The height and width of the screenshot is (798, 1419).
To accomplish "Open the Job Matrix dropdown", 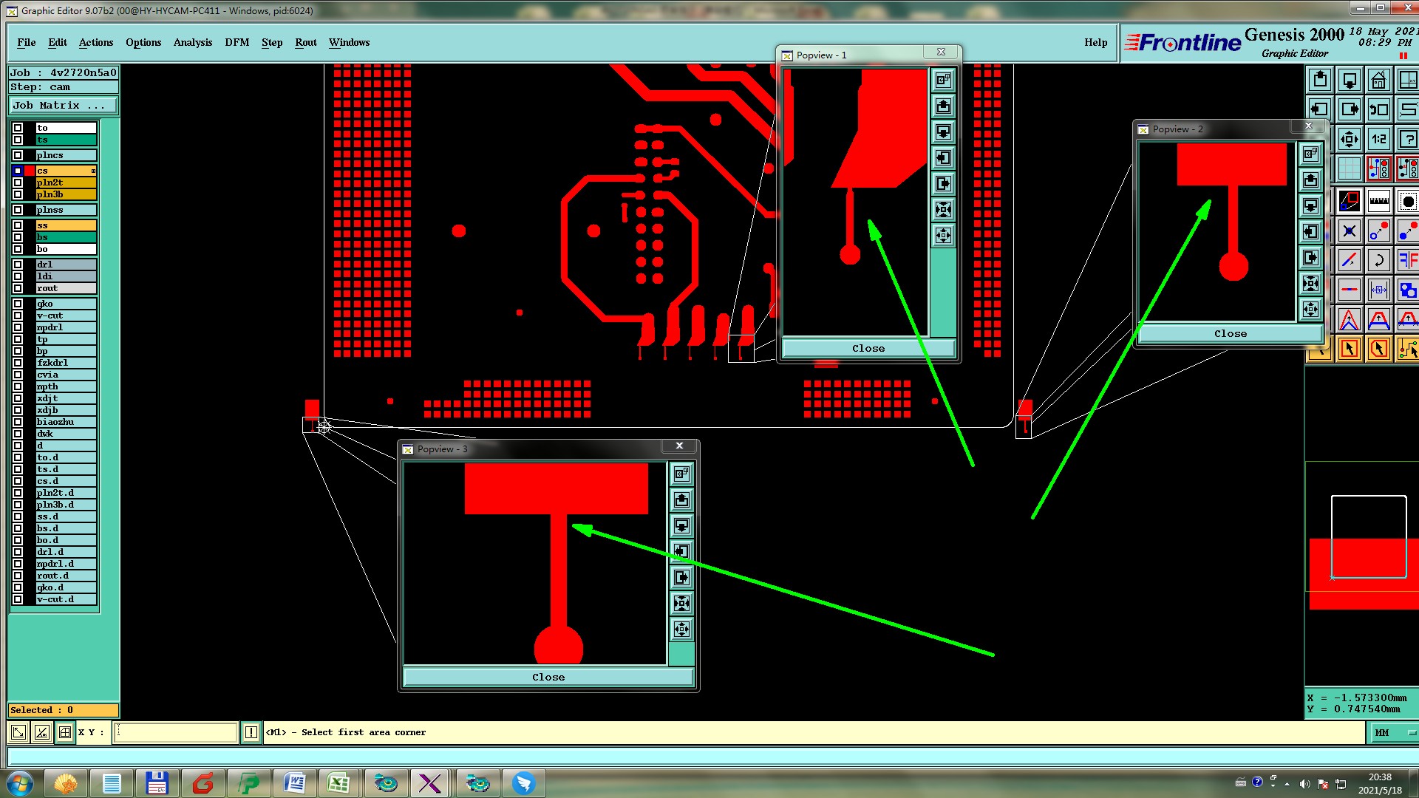I will coord(62,106).
